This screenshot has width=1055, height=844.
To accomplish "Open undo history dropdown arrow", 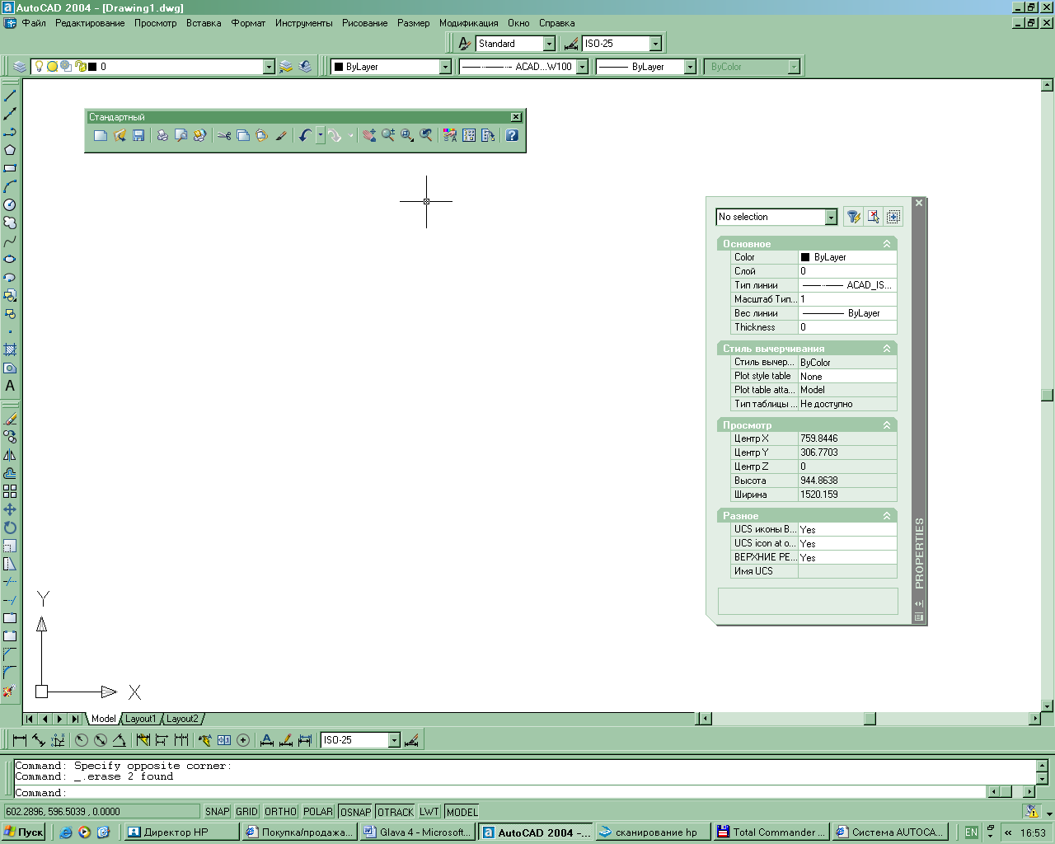I will click(321, 135).
